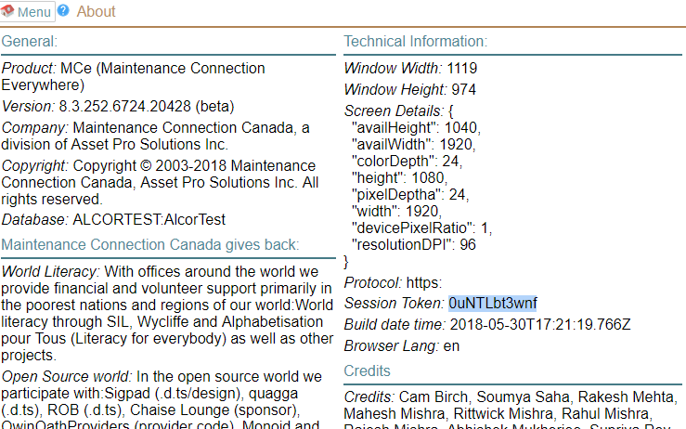Click the Database value ALCORTEST:AlcorTest

coord(149,219)
